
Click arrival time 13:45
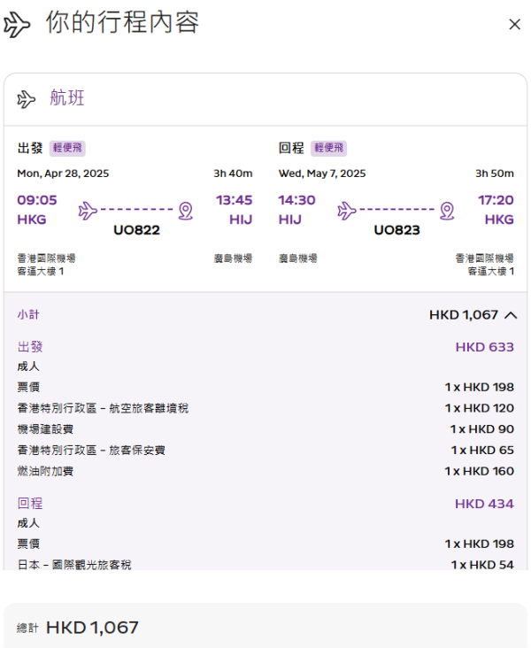click(x=234, y=200)
